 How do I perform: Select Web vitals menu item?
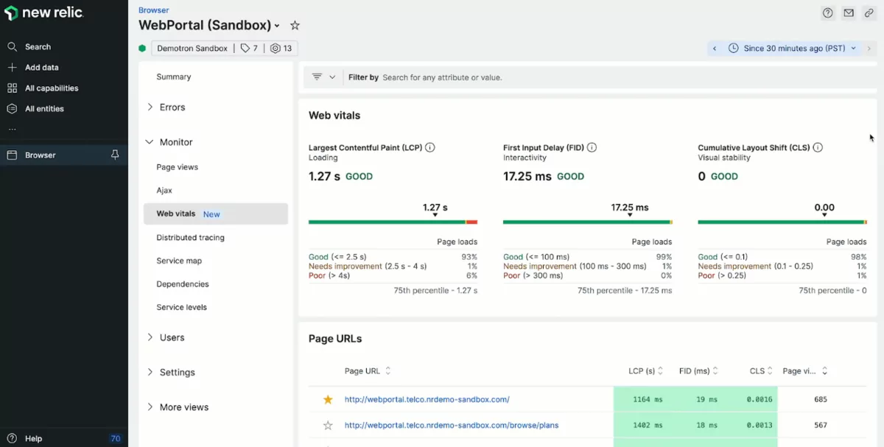(x=216, y=214)
